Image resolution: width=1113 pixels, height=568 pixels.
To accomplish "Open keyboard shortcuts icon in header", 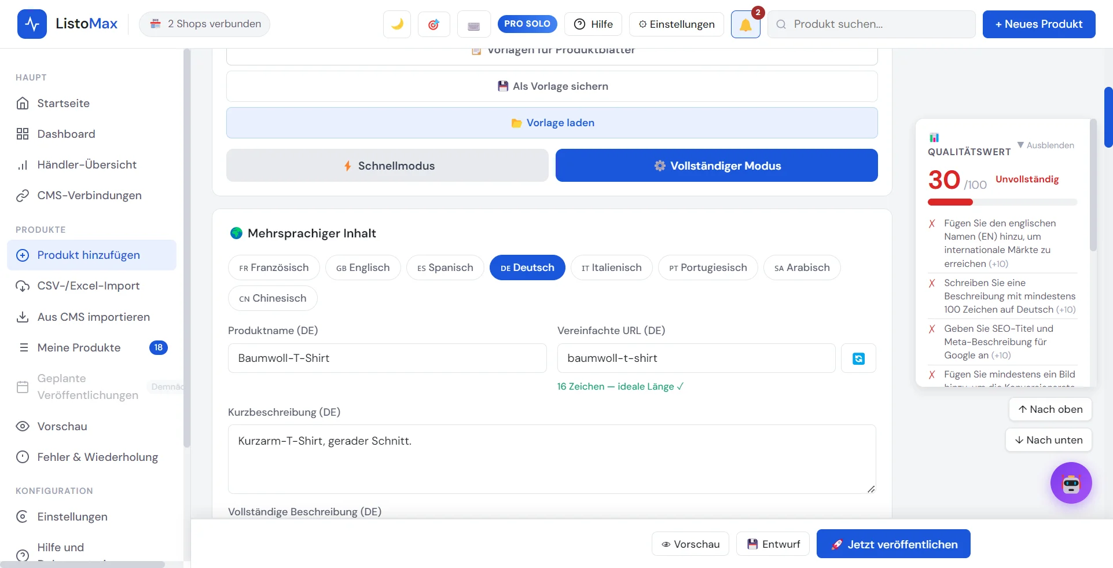I will (x=474, y=24).
